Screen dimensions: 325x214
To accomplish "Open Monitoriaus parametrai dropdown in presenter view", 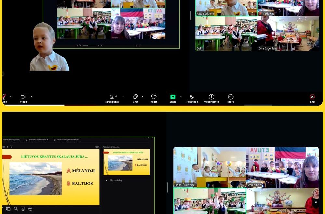I will click(37, 140).
